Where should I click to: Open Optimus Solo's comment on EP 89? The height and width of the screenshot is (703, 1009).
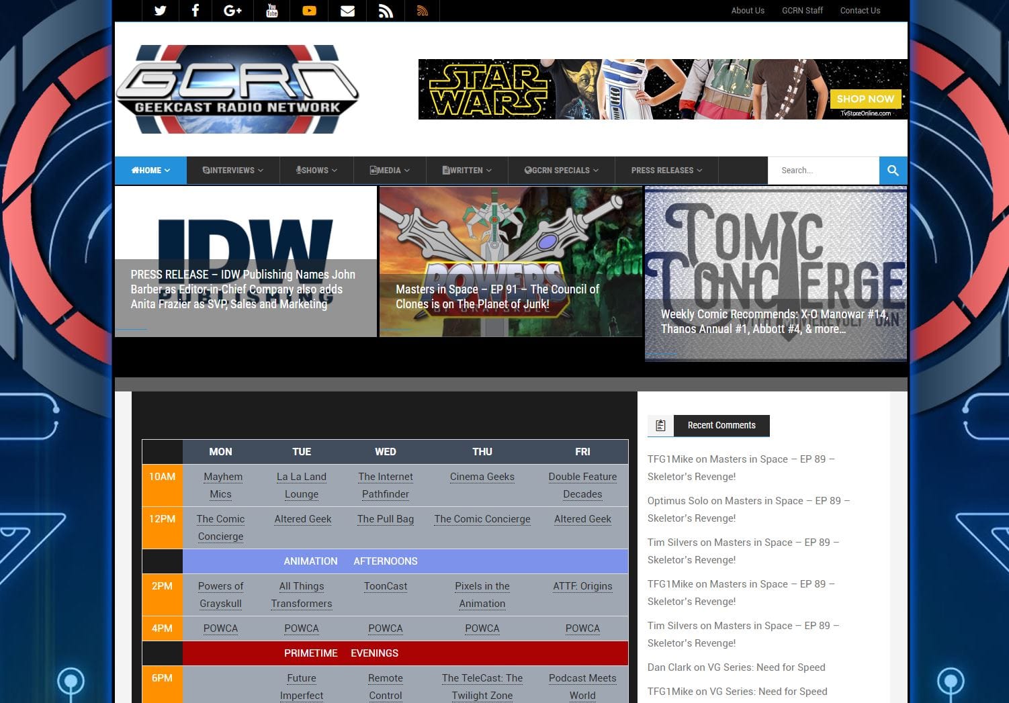pyautogui.click(x=748, y=510)
